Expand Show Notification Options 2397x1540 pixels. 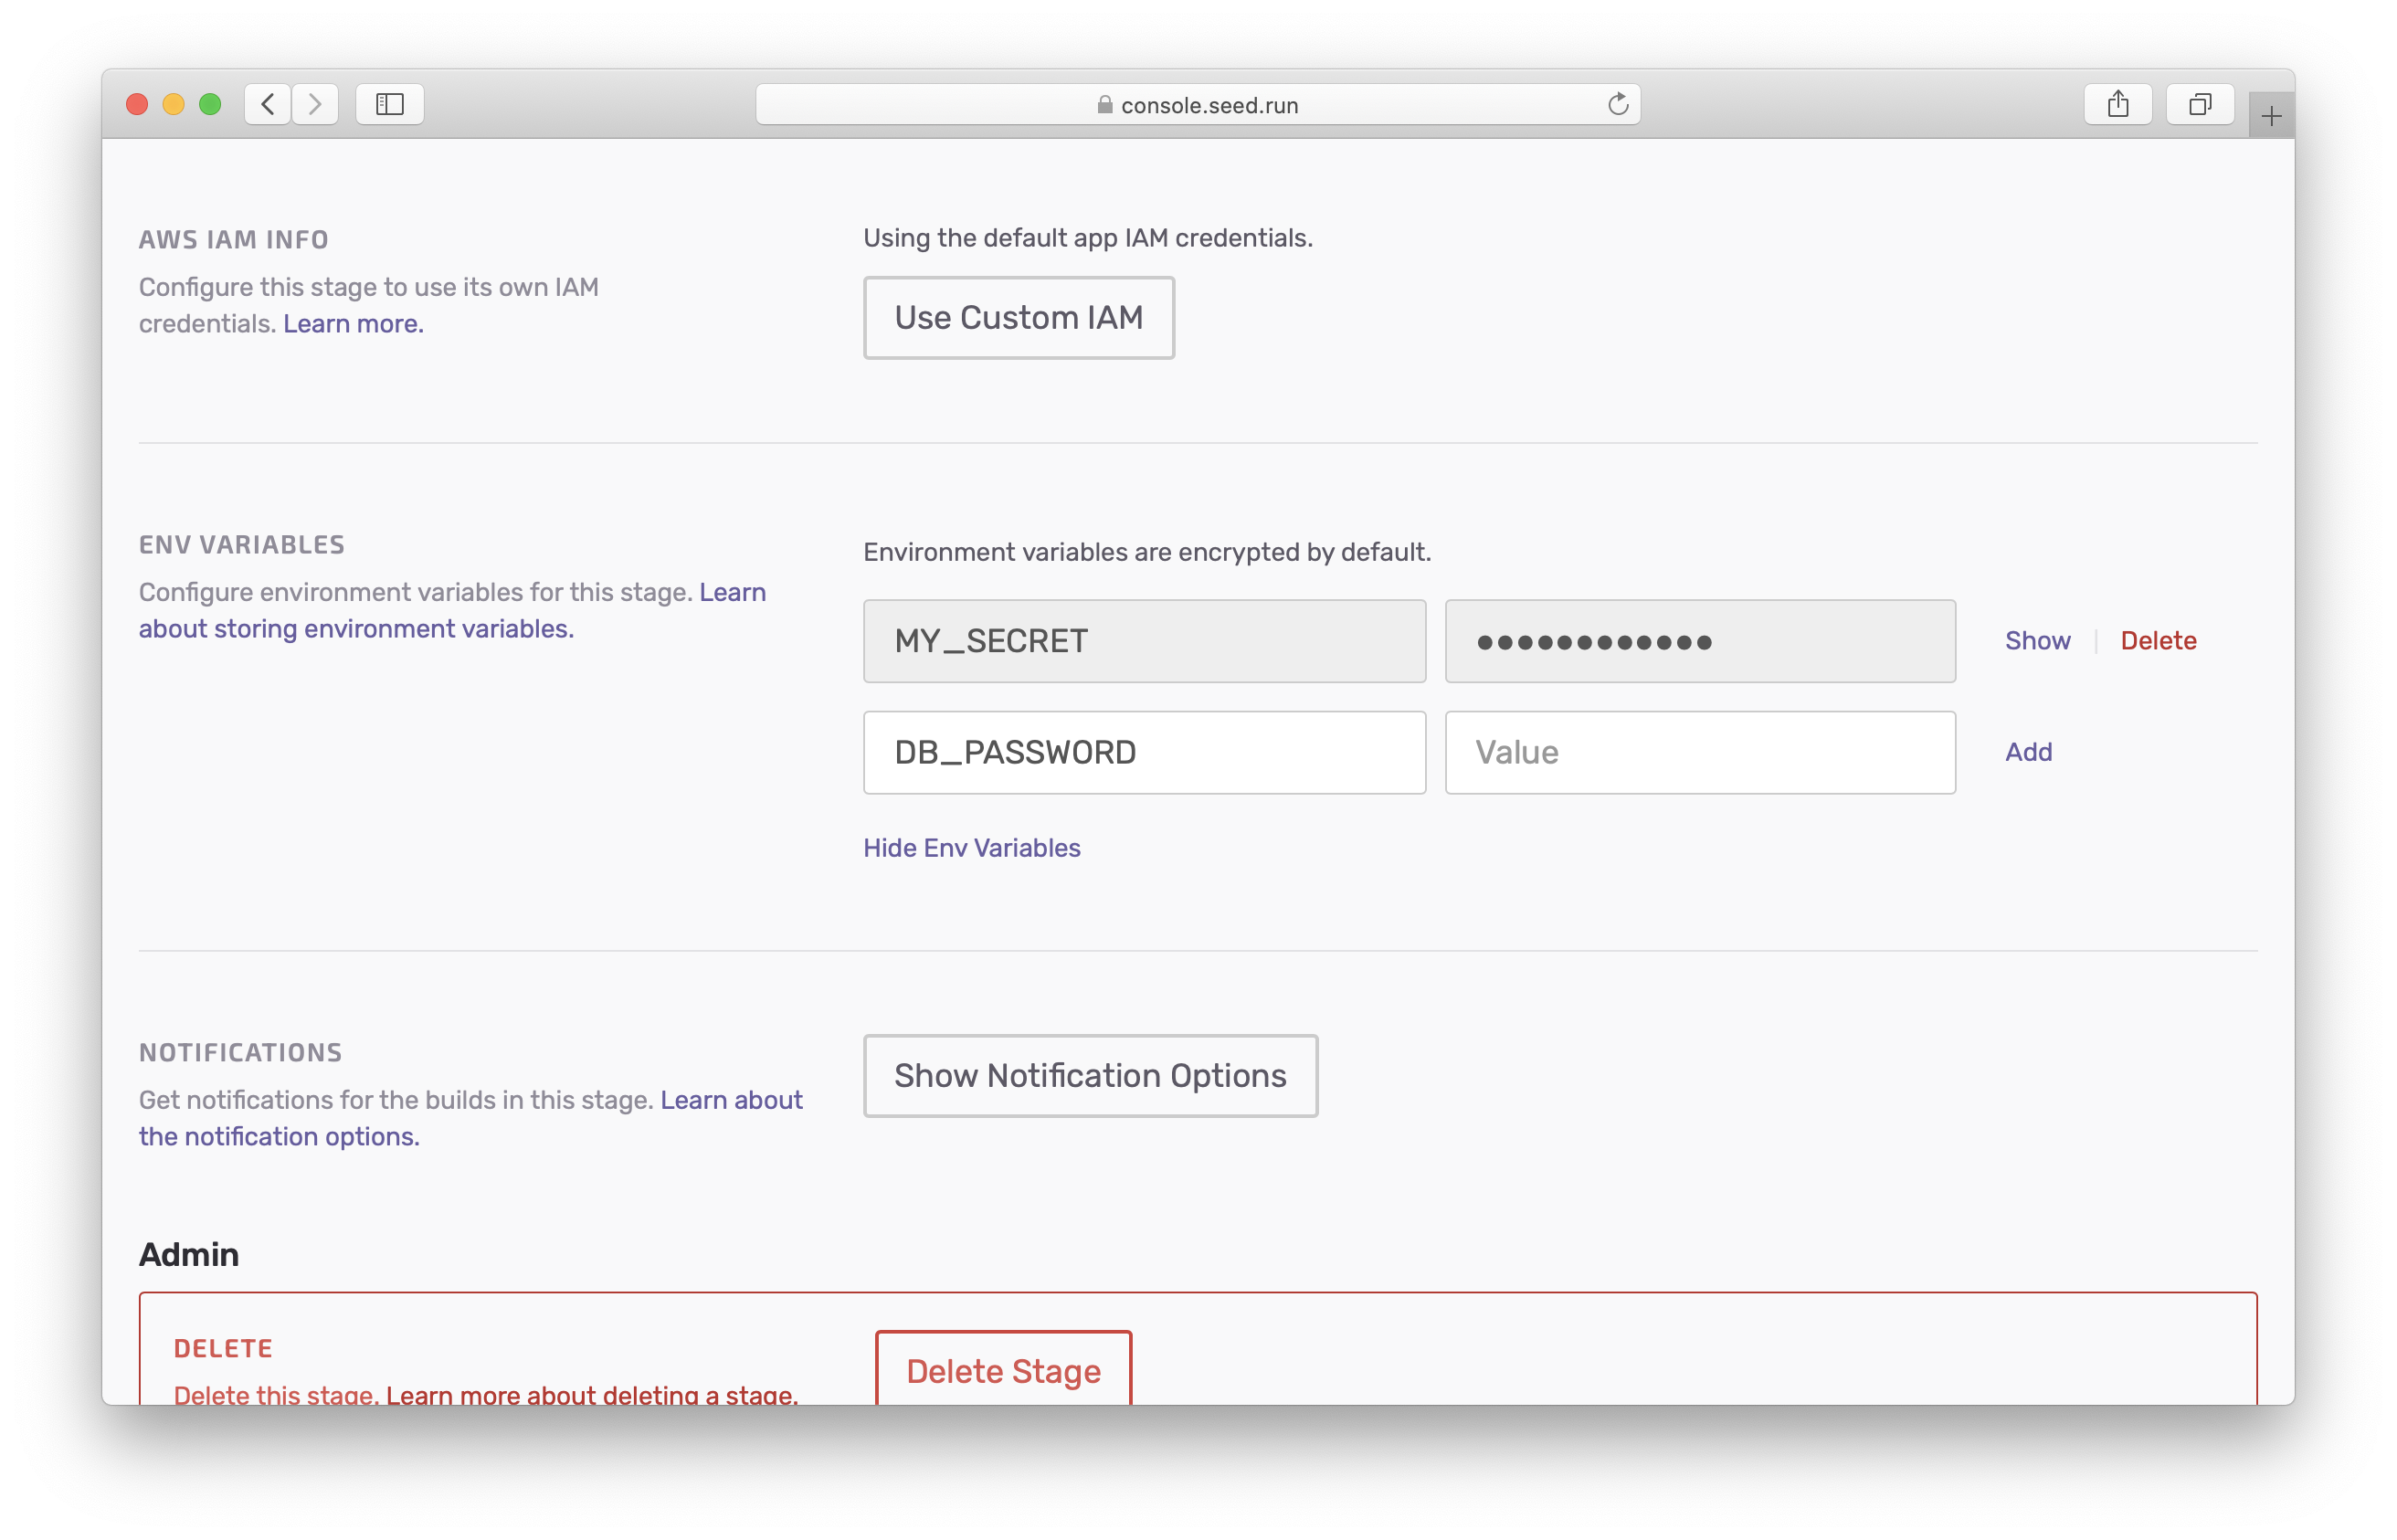1090,1076
